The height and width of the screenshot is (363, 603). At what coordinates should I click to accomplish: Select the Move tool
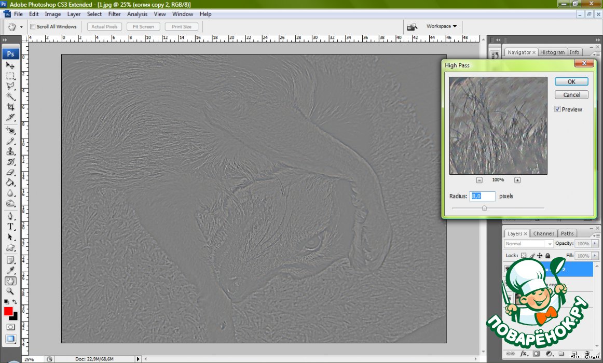10,65
